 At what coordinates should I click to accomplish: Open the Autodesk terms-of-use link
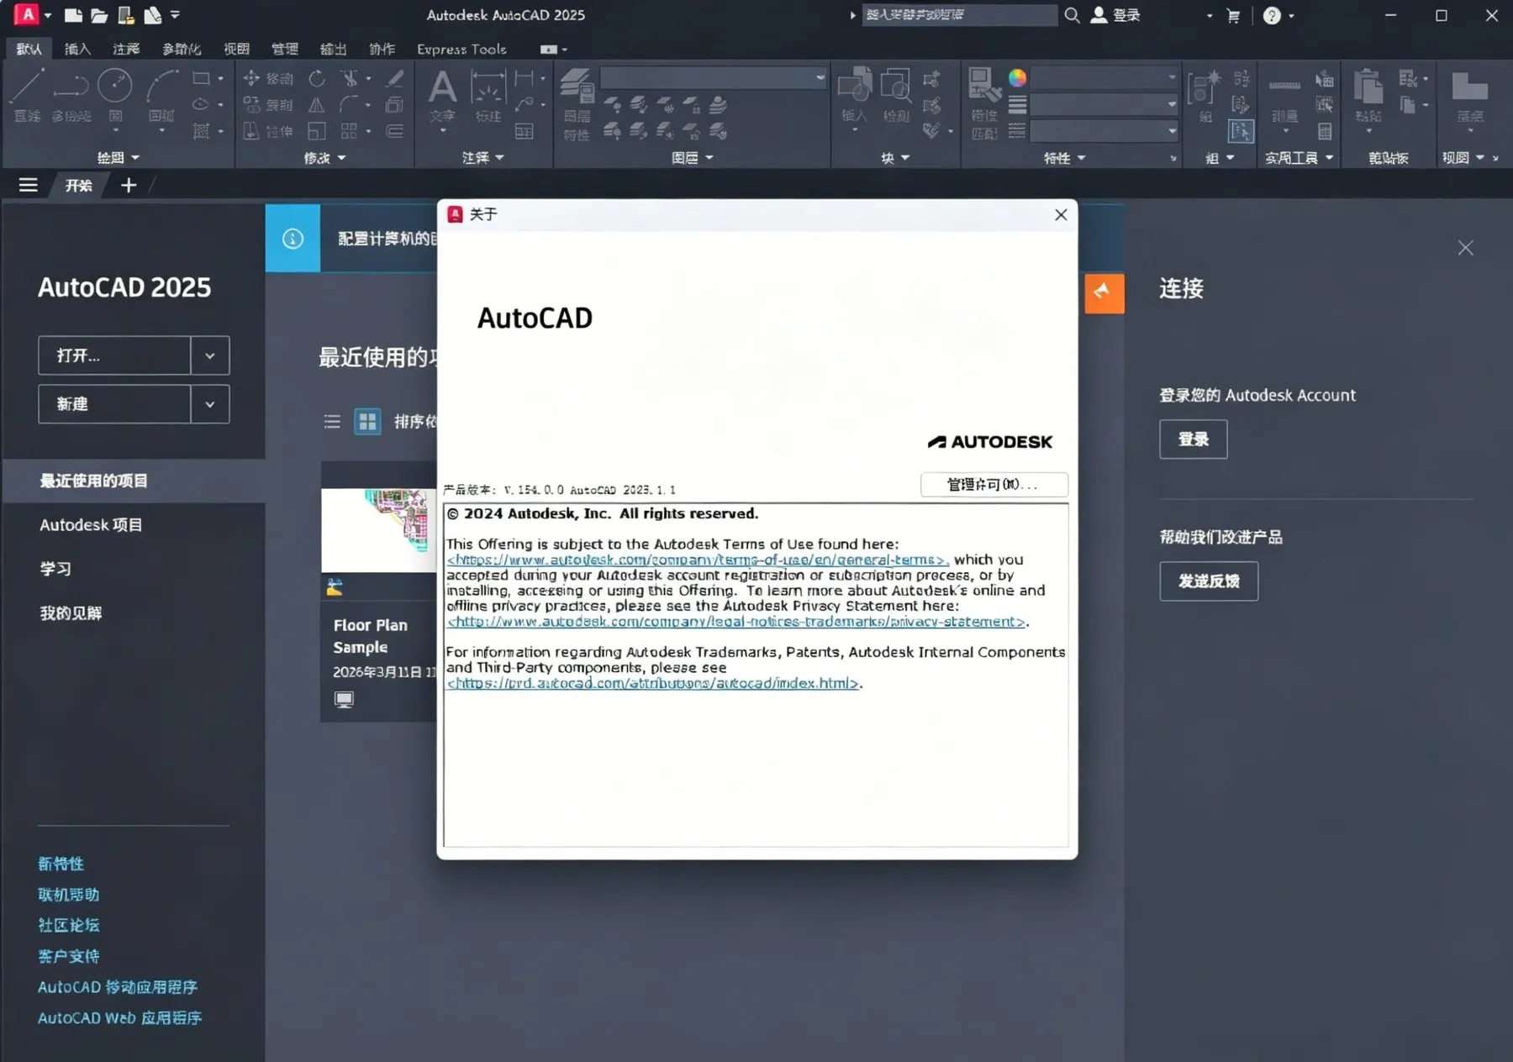[697, 560]
